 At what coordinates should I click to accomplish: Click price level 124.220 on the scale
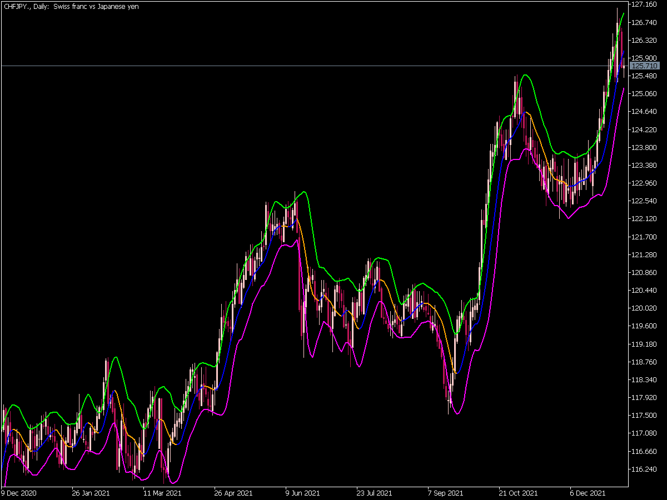coord(645,129)
